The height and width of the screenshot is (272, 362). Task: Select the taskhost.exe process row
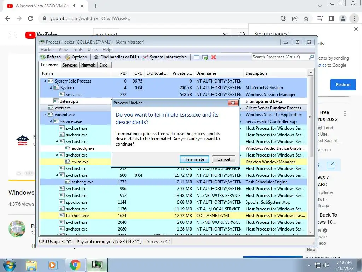(x=173, y=216)
